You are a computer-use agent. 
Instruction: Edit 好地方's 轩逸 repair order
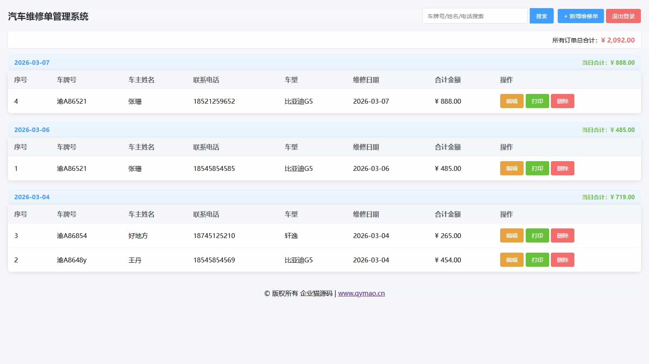(x=511, y=236)
